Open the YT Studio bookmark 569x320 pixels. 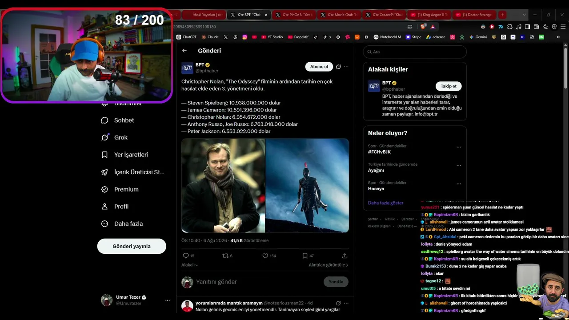[x=272, y=37]
